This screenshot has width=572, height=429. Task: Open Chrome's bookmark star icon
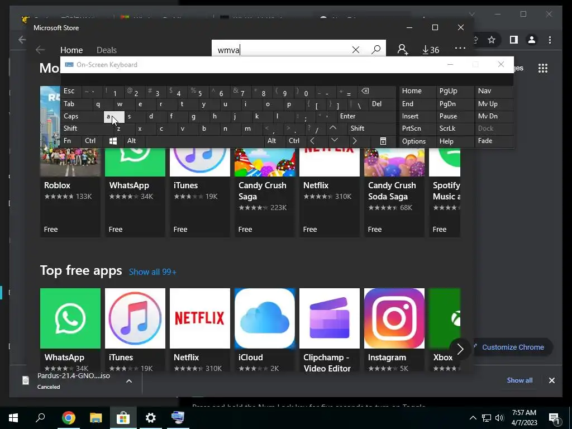pyautogui.click(x=492, y=40)
